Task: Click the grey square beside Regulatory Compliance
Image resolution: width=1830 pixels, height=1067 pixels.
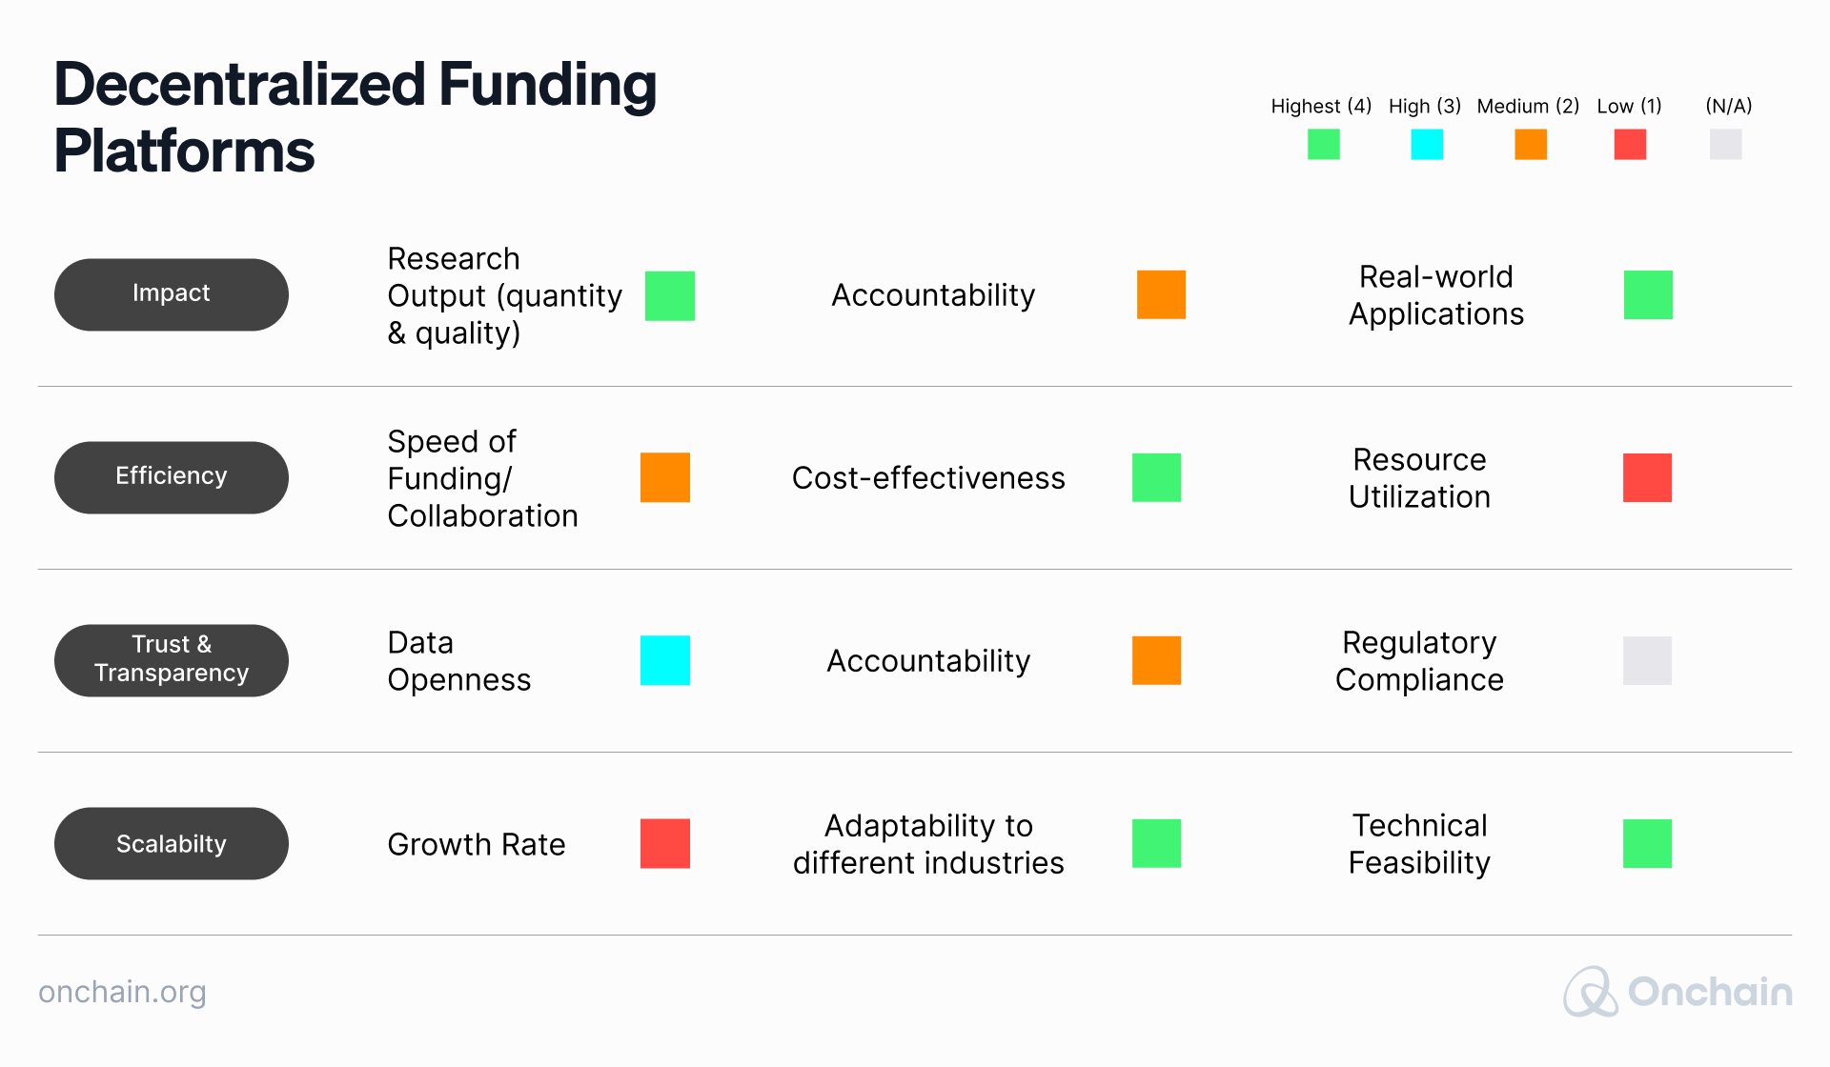Action: pos(1647,660)
